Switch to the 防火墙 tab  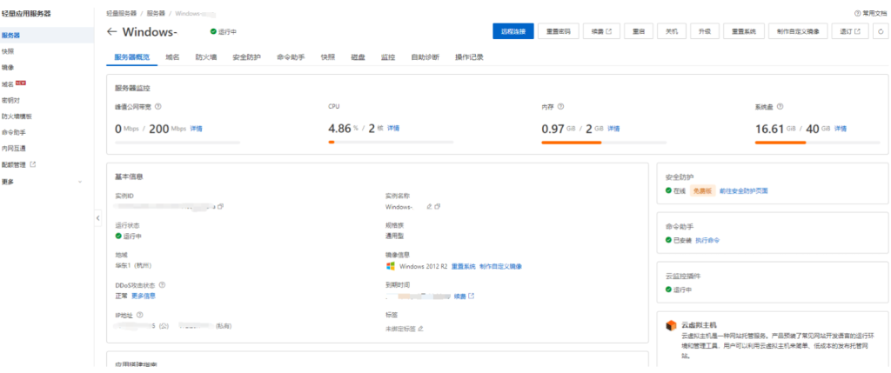[x=205, y=57]
